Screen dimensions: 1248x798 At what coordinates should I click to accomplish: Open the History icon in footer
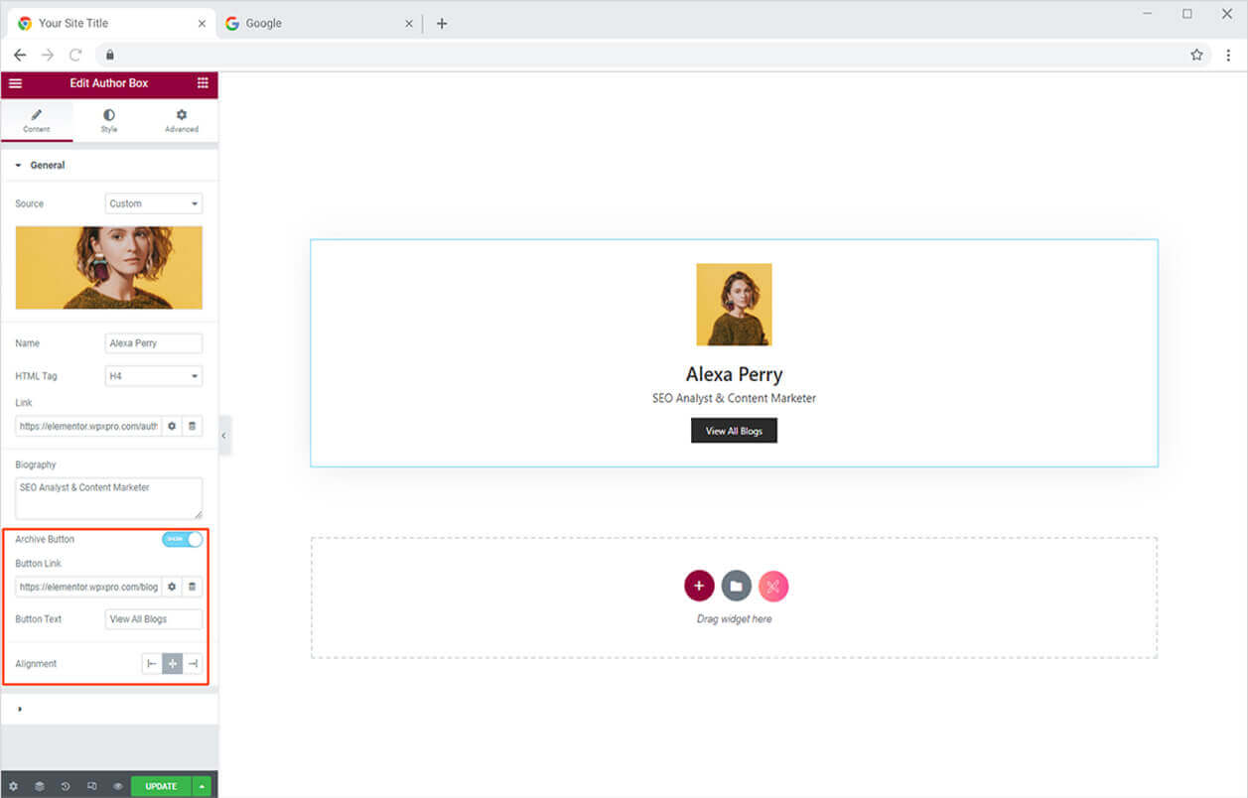66,786
